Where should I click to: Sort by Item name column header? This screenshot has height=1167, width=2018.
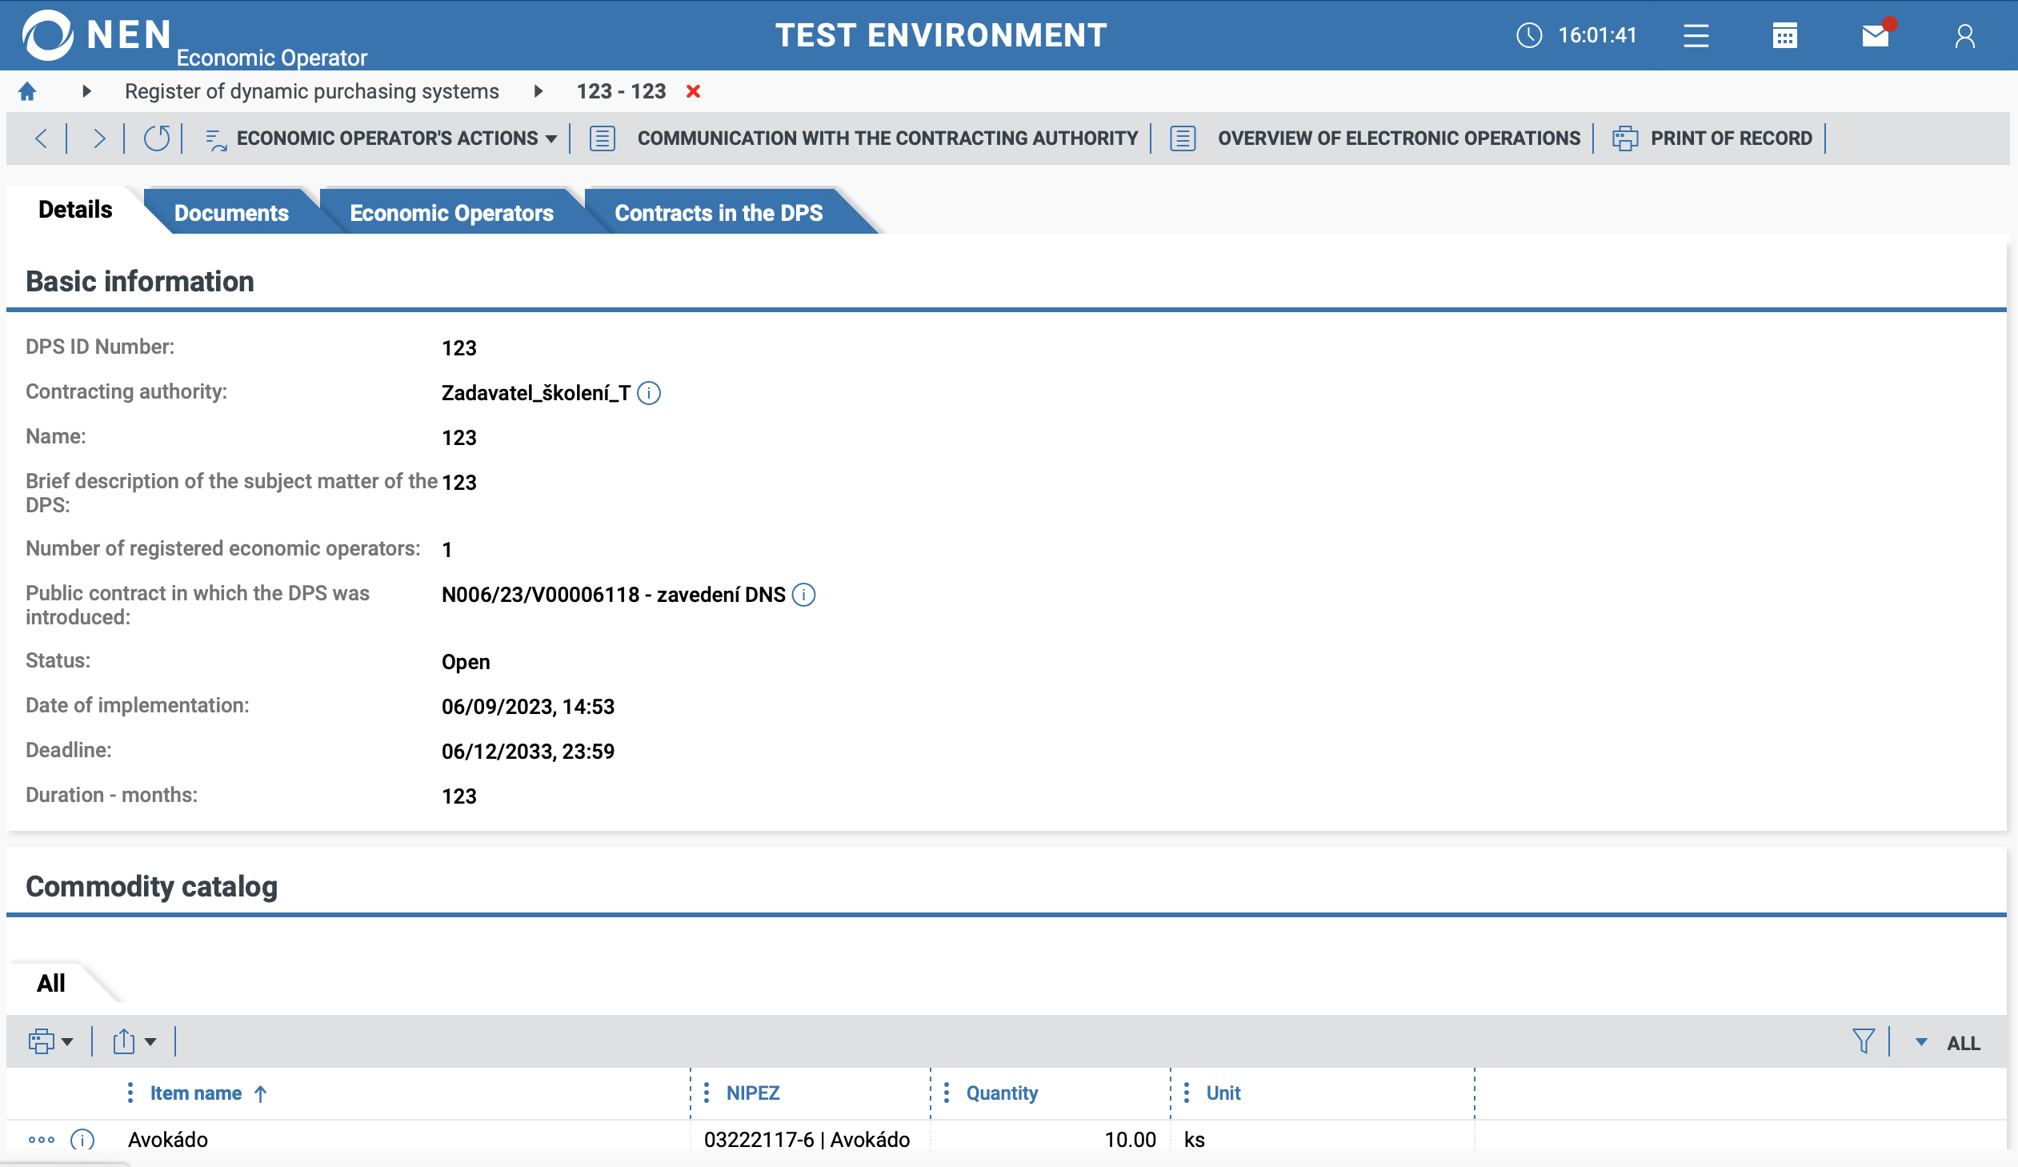196,1093
